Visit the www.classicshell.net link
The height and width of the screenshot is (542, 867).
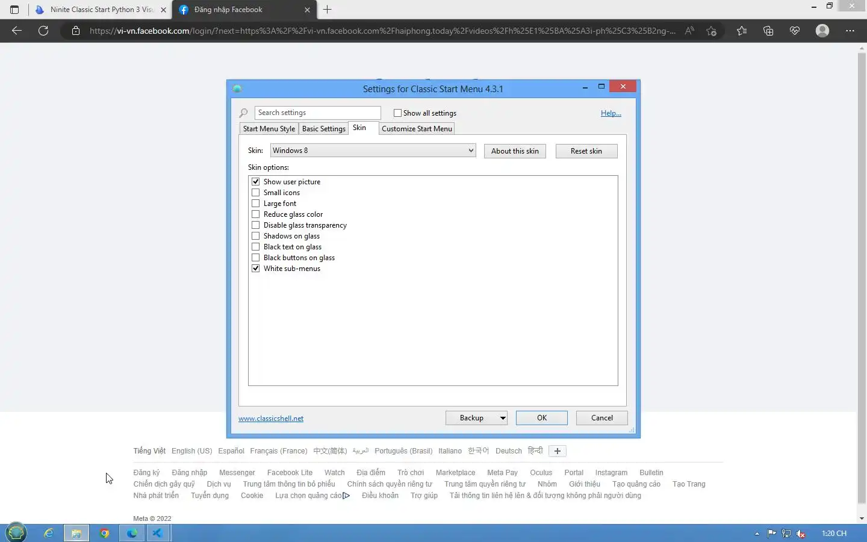271,419
